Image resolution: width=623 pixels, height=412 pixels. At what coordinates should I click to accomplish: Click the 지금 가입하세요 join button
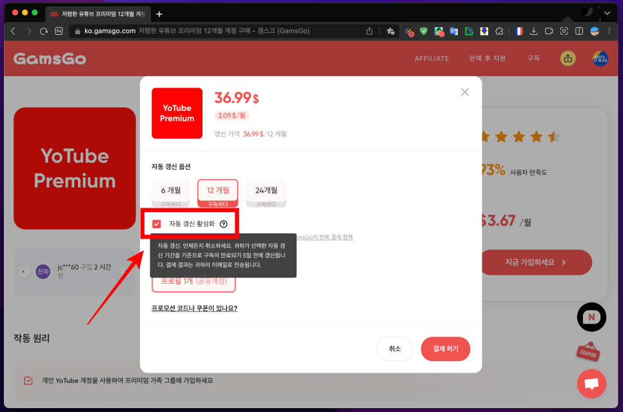pos(535,262)
